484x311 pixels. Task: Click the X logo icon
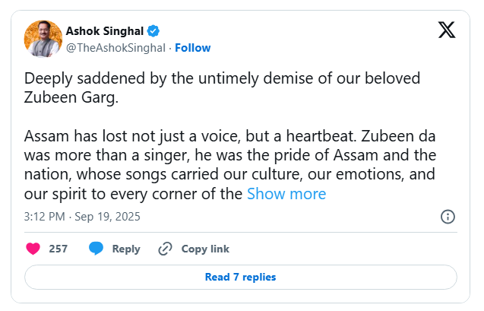pos(447,30)
